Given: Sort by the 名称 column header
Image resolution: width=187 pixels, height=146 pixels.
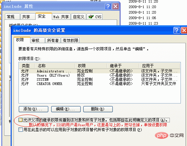Looking at the screenshot, I should [55, 66].
